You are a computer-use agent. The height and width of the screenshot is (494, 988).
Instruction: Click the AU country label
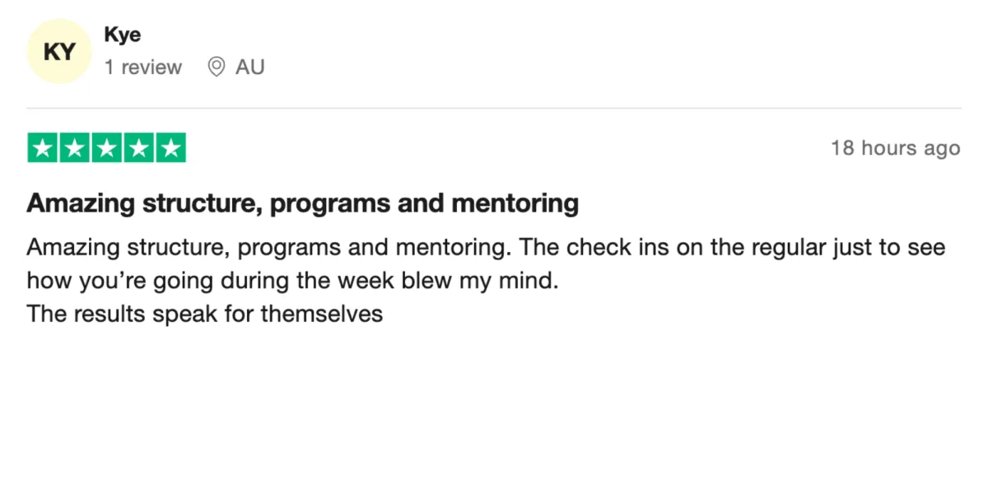(x=250, y=68)
